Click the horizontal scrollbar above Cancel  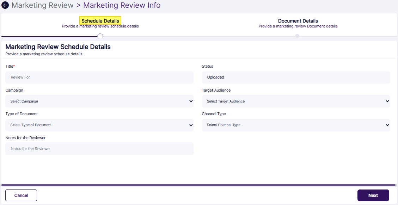coord(197,185)
